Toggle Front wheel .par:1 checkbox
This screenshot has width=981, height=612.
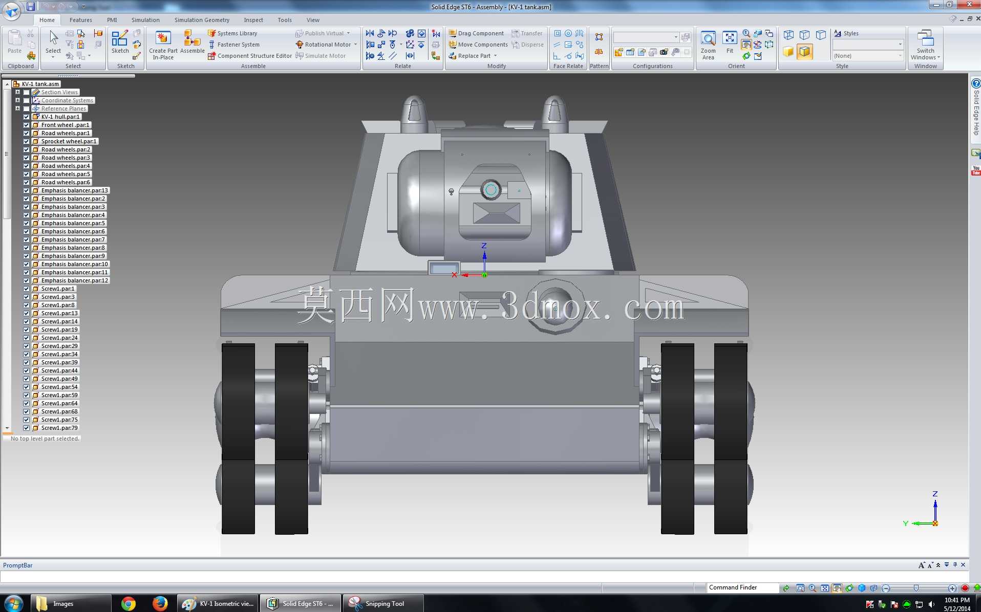coord(26,125)
